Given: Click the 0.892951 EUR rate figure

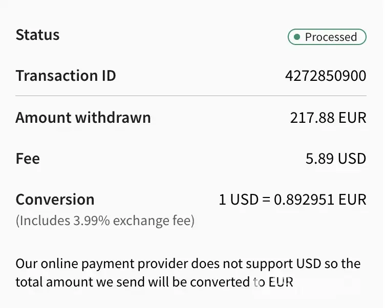Looking at the screenshot, I should point(320,200).
